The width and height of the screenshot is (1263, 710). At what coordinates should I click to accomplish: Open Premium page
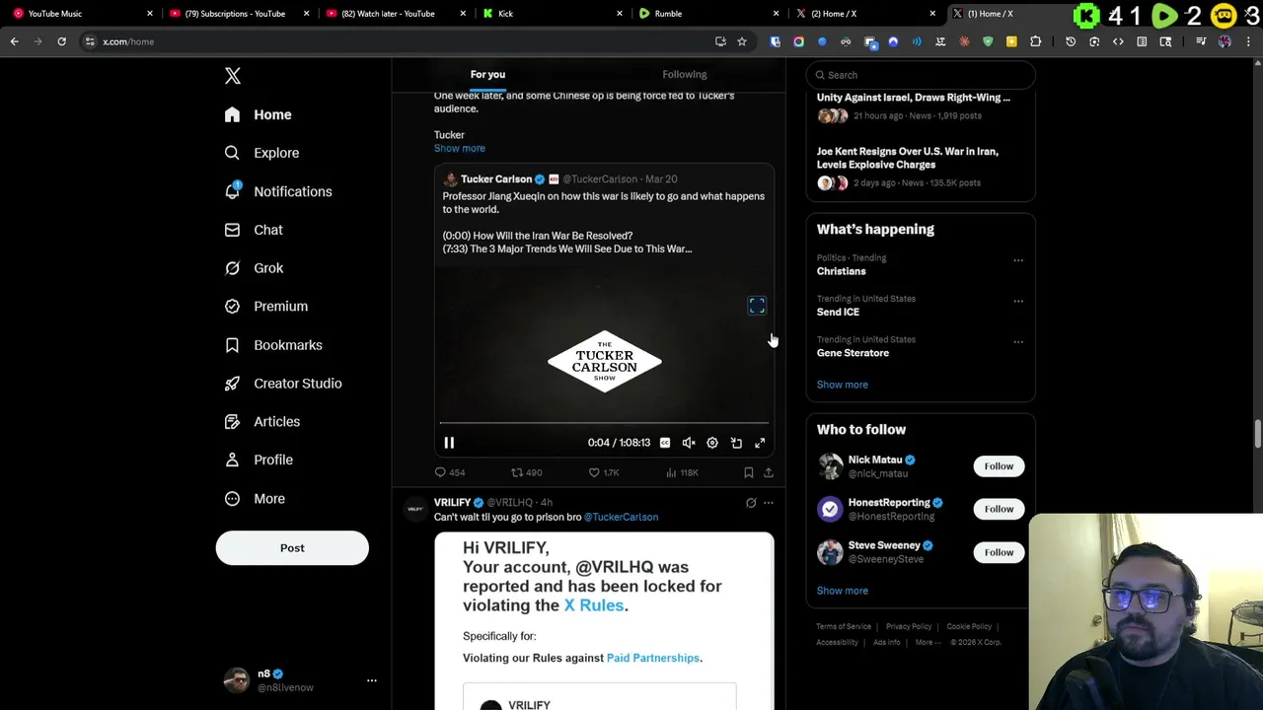point(266,306)
